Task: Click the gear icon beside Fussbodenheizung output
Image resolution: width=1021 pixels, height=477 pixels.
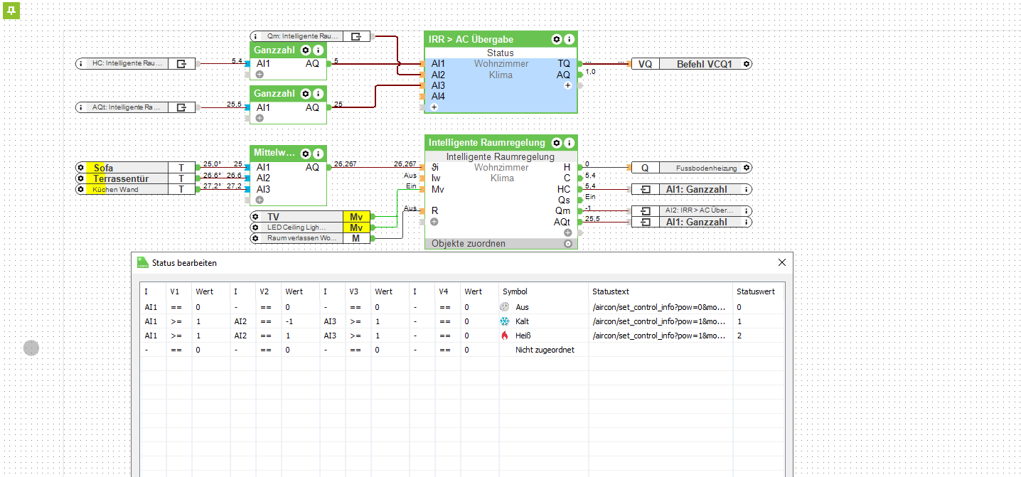Action: click(x=746, y=168)
